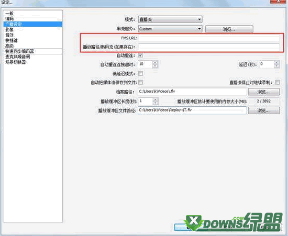This screenshot has width=288, height=236.
Task: Select 影像 in the settings list
Action: point(9,29)
